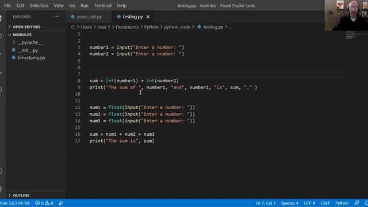Screen dimensions: 368x207
Task: Click line number 8 in gutter
Action: (79, 80)
